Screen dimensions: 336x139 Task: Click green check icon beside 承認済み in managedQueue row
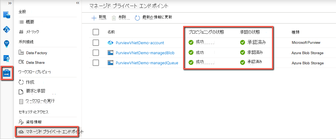coord(242,62)
